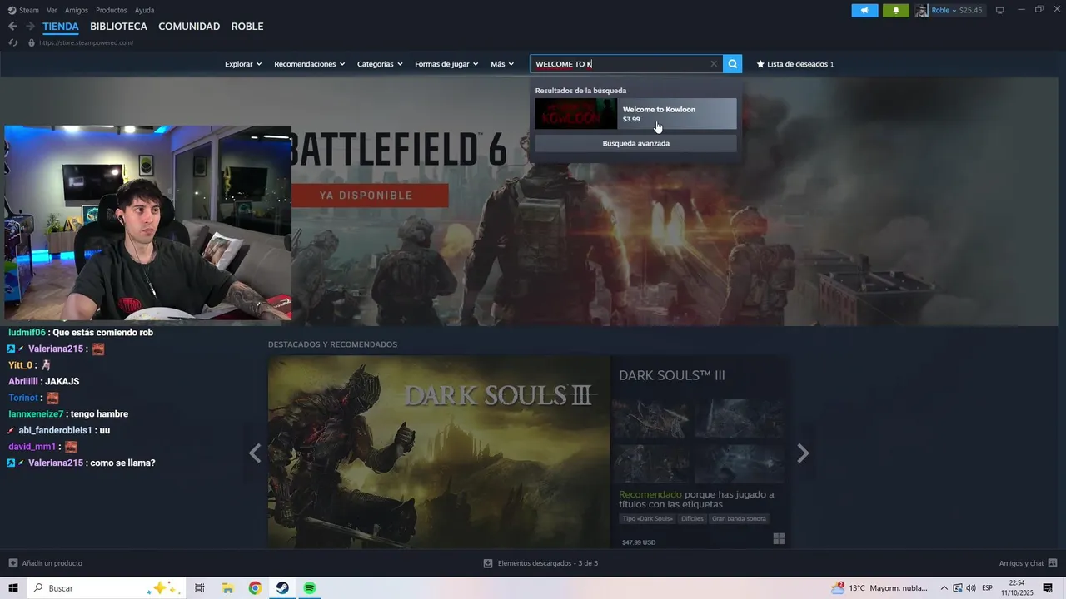Open the Productos menu
Image resolution: width=1066 pixels, height=599 pixels.
(x=112, y=10)
